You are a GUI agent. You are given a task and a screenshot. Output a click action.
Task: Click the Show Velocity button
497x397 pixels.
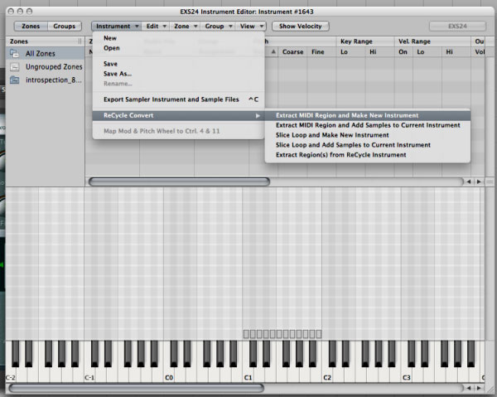300,26
